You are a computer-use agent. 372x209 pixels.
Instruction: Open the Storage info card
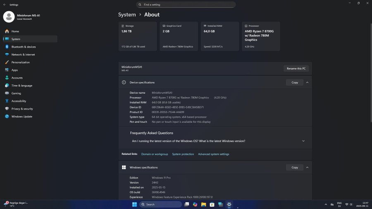coord(138,36)
